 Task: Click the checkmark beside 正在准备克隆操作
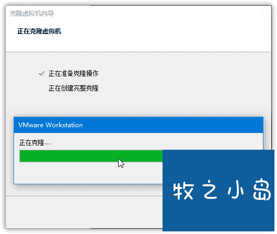coord(41,73)
